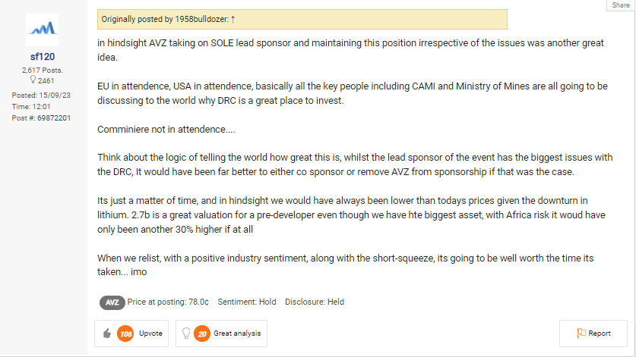Click the Share button
The height and width of the screenshot is (357, 636).
(x=620, y=5)
